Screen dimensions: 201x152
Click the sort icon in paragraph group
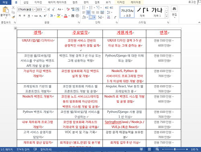(109, 17)
